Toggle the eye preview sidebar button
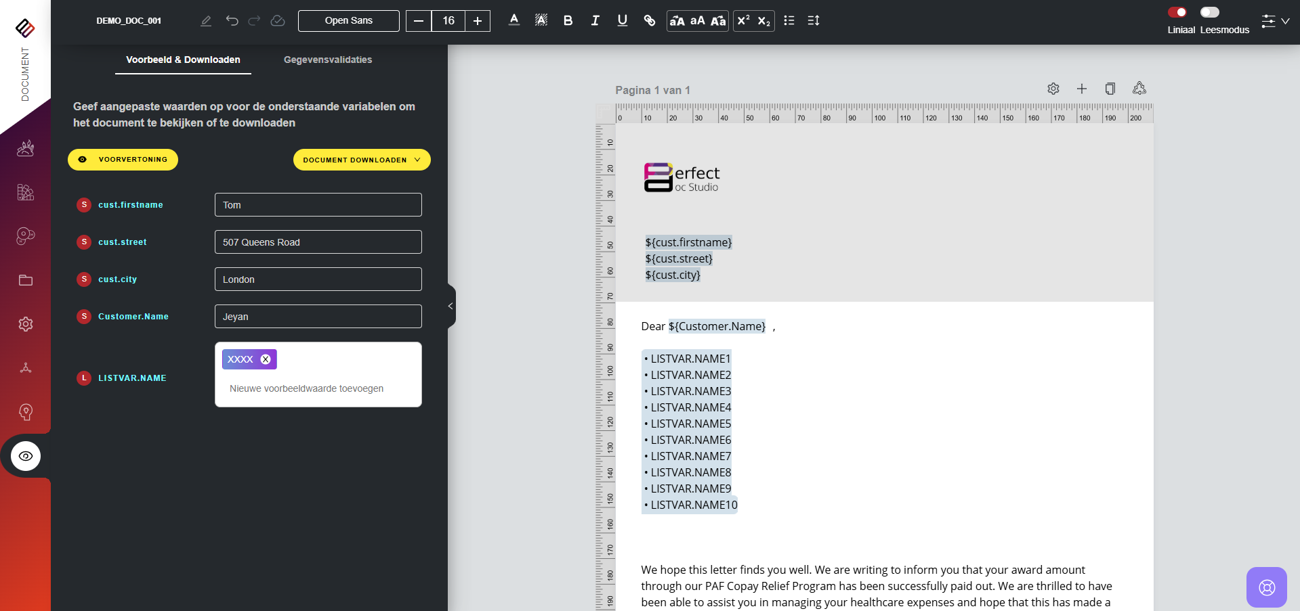The height and width of the screenshot is (611, 1300). (26, 456)
